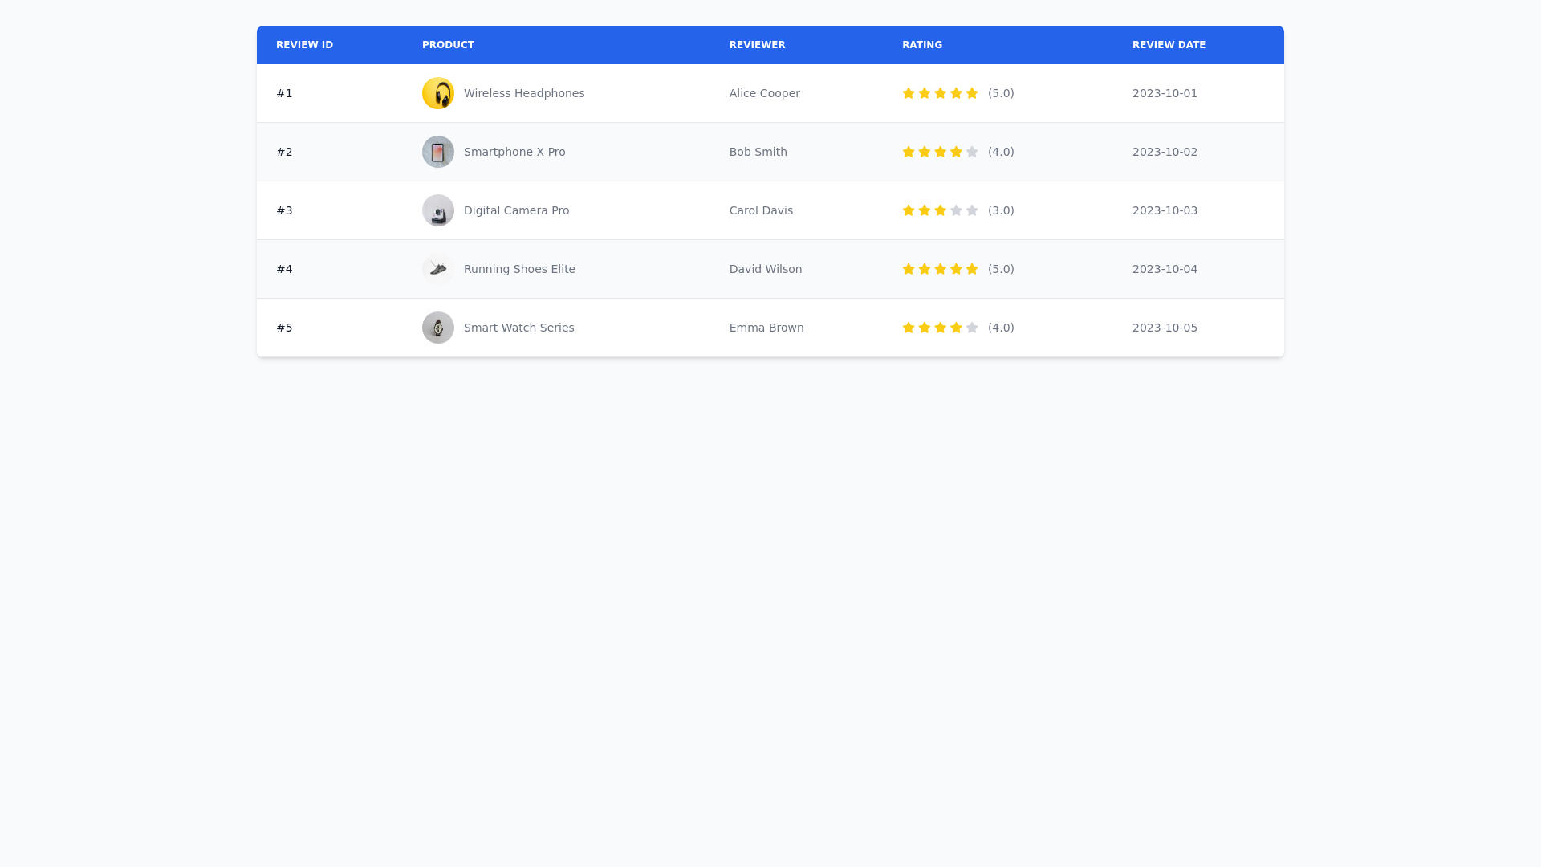Image resolution: width=1541 pixels, height=867 pixels.
Task: Click the (4.0) score in Smartphone X Pro row
Action: click(x=1001, y=152)
